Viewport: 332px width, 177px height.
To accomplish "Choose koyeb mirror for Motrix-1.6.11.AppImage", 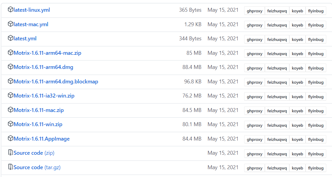I will [x=297, y=139].
